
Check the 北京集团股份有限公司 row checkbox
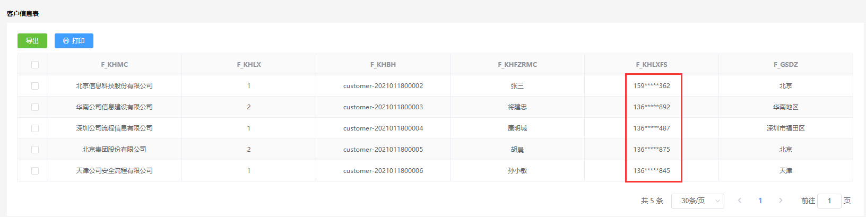(x=35, y=150)
